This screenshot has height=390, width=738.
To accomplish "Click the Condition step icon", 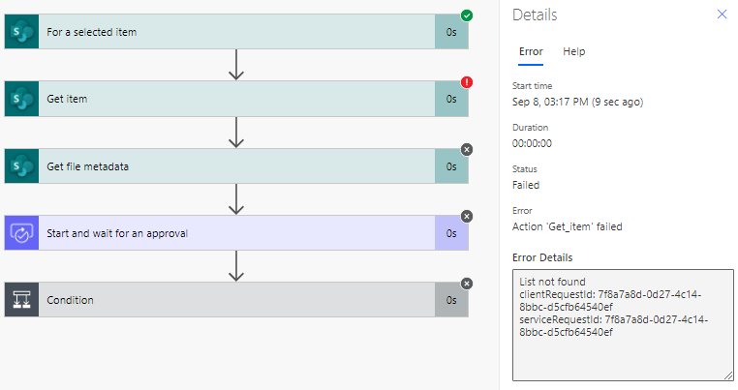I will [21, 300].
